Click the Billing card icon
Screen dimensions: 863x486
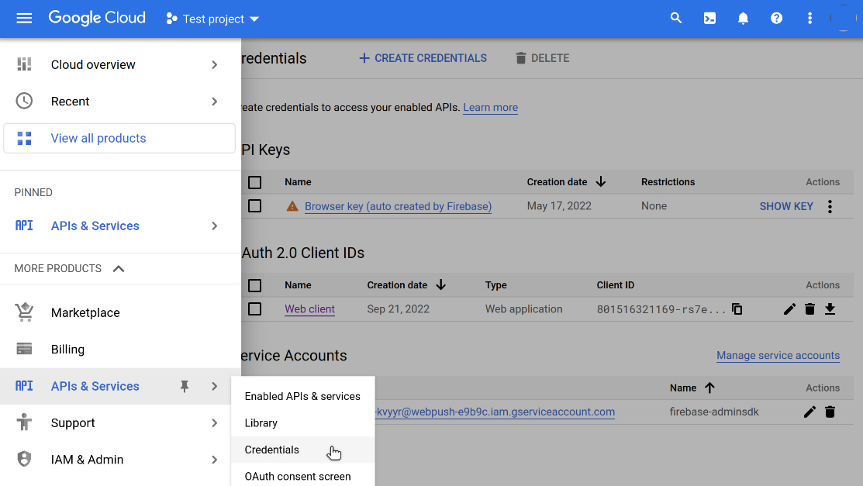(x=24, y=349)
